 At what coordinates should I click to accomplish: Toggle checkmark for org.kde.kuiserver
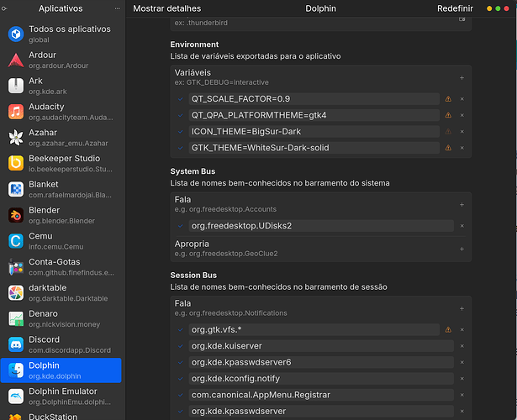(x=181, y=346)
